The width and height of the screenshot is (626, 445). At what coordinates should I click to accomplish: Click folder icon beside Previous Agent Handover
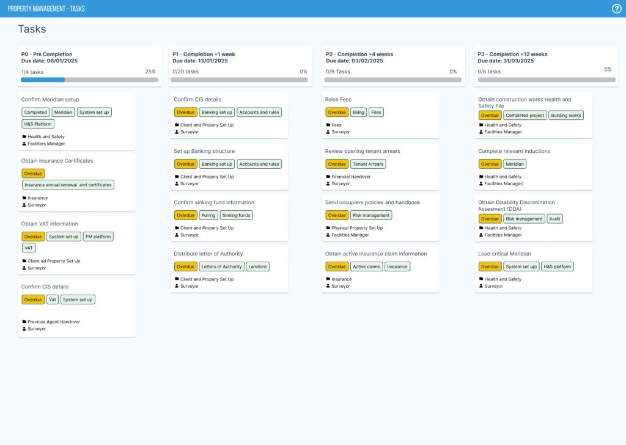[24, 322]
